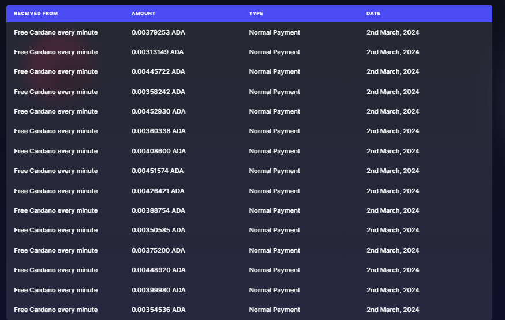Select the amount 0.00452930 ADA
The height and width of the screenshot is (320, 505).
(x=159, y=112)
